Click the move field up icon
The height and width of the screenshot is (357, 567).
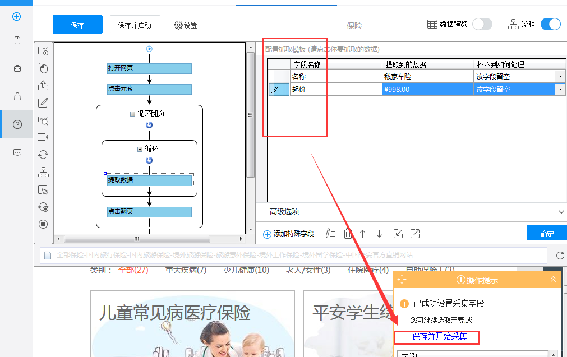coord(365,234)
